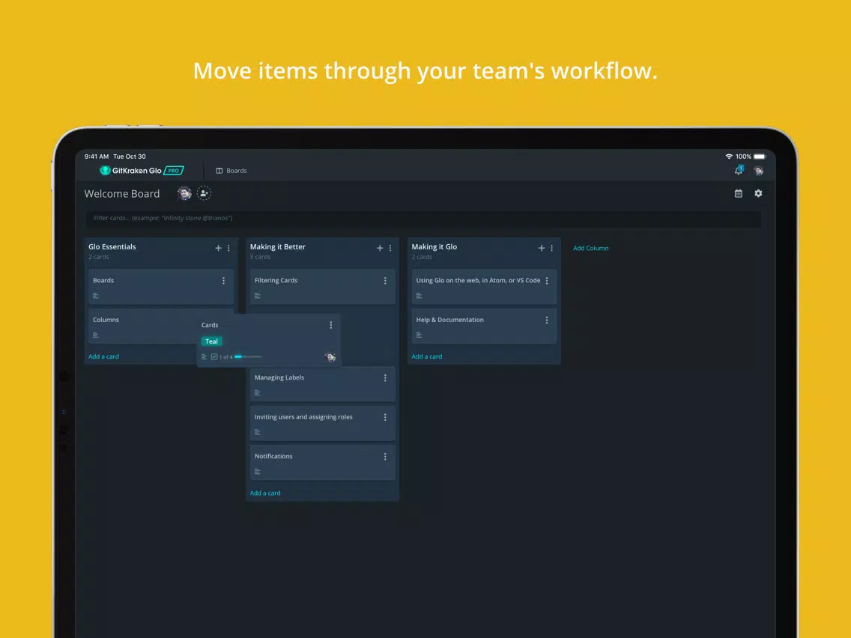Open Glo Essentials column options menu

pos(229,248)
